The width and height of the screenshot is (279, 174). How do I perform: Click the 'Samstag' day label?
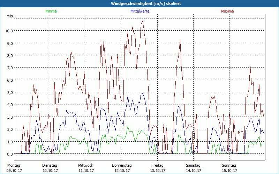tap(193, 166)
